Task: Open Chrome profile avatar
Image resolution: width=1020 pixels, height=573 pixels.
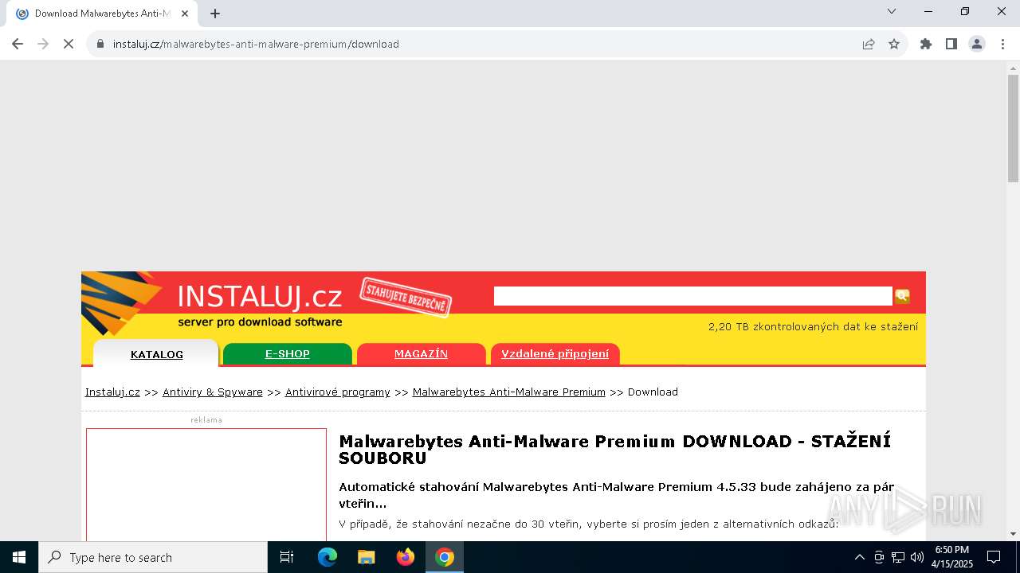Action: pos(977,44)
